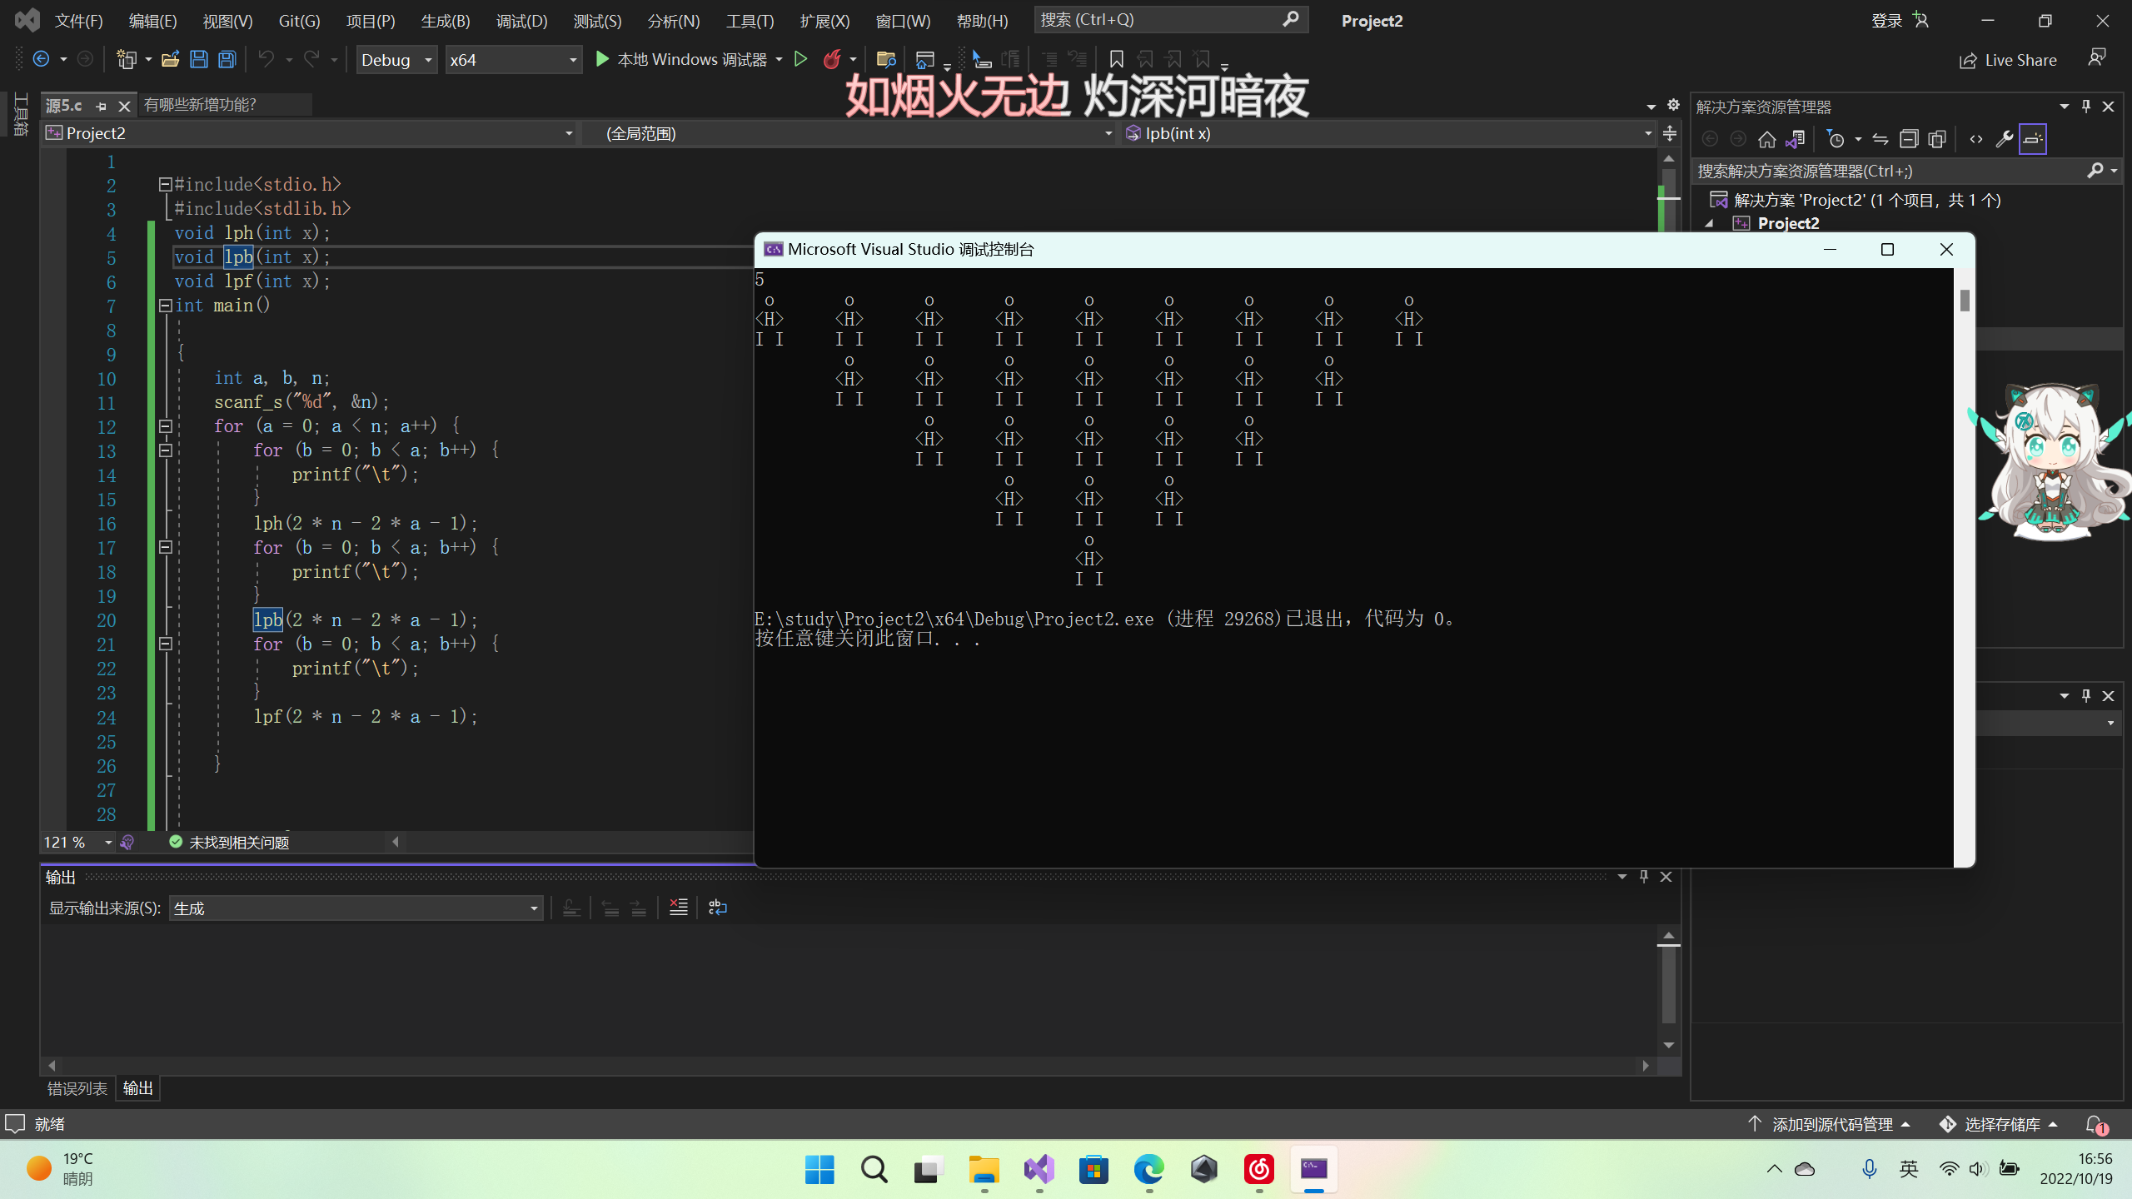2132x1199 pixels.
Task: Open the 调试(D) menu
Action: click(x=521, y=21)
